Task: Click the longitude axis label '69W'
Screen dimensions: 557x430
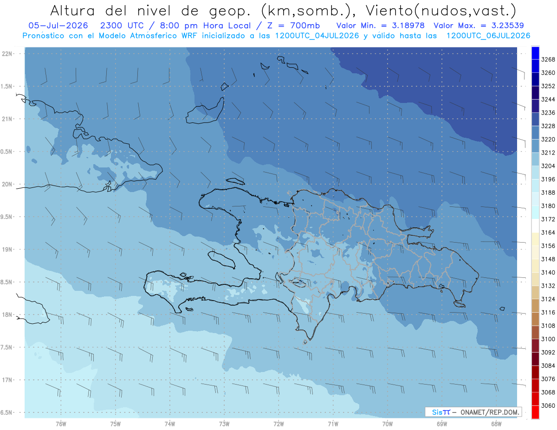Action: [442, 424]
